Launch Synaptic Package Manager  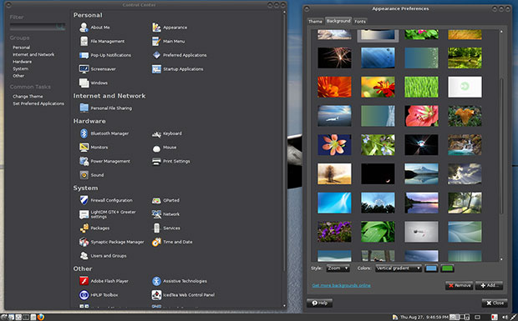pos(112,242)
